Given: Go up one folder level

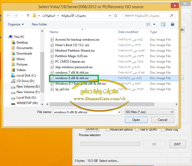Looking at the screenshot, I should pos(28,15).
